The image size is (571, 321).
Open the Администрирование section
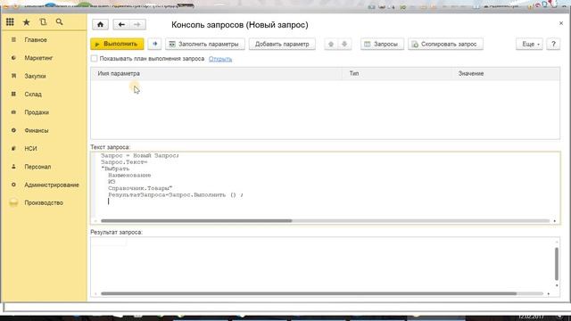[52, 185]
